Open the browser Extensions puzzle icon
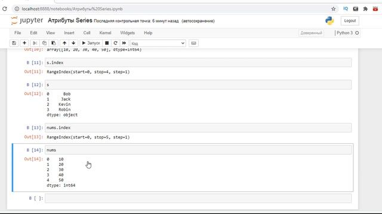 click(365, 9)
